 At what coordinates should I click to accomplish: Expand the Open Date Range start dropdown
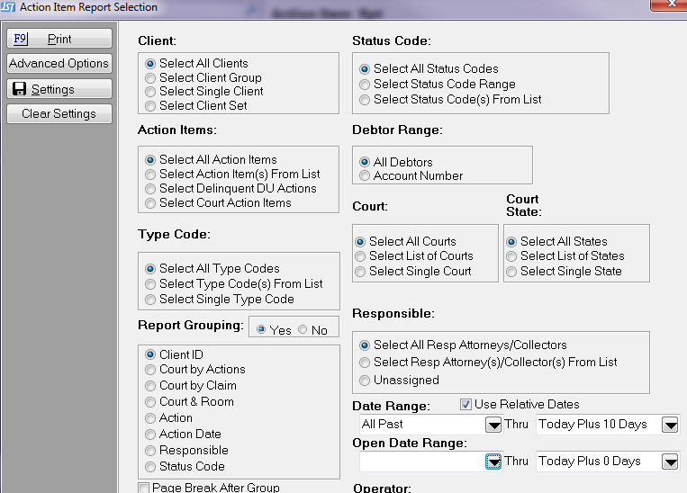(x=493, y=462)
